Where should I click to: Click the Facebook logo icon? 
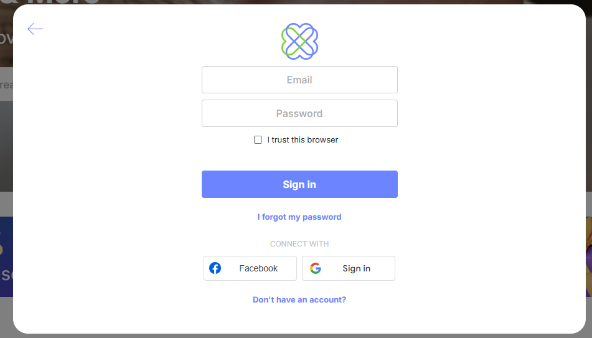pyautogui.click(x=215, y=268)
